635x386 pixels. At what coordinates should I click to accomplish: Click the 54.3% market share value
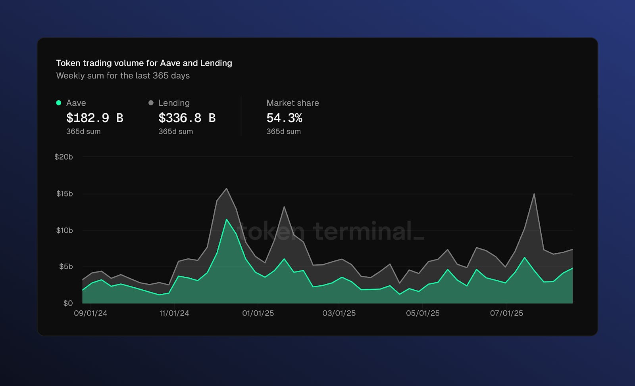(284, 118)
